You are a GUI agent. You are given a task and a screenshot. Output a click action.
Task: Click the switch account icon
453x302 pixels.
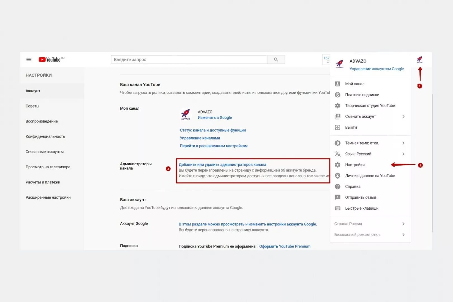(338, 117)
